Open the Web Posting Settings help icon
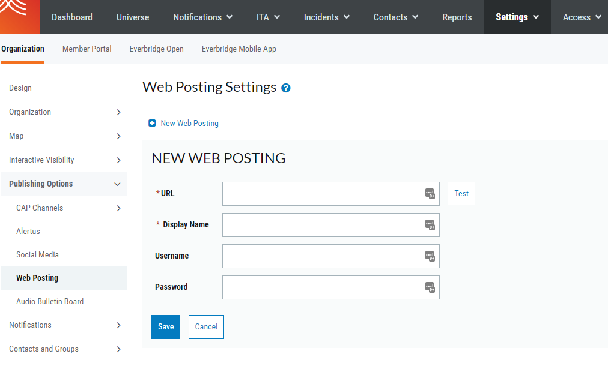 (x=285, y=88)
